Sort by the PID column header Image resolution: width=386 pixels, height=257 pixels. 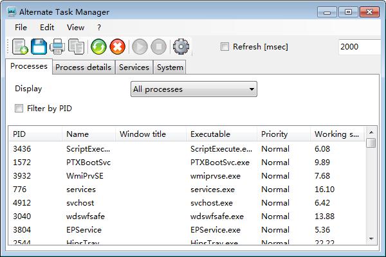pos(35,134)
